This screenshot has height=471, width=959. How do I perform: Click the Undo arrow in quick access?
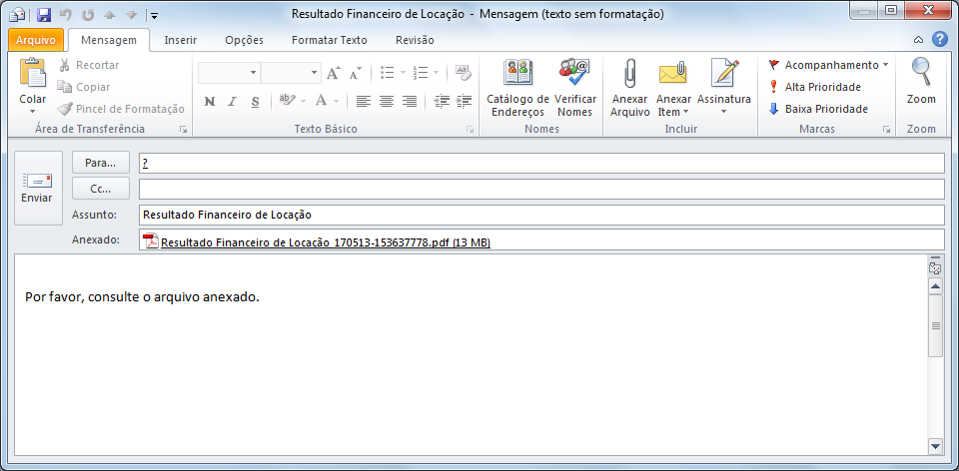click(66, 15)
